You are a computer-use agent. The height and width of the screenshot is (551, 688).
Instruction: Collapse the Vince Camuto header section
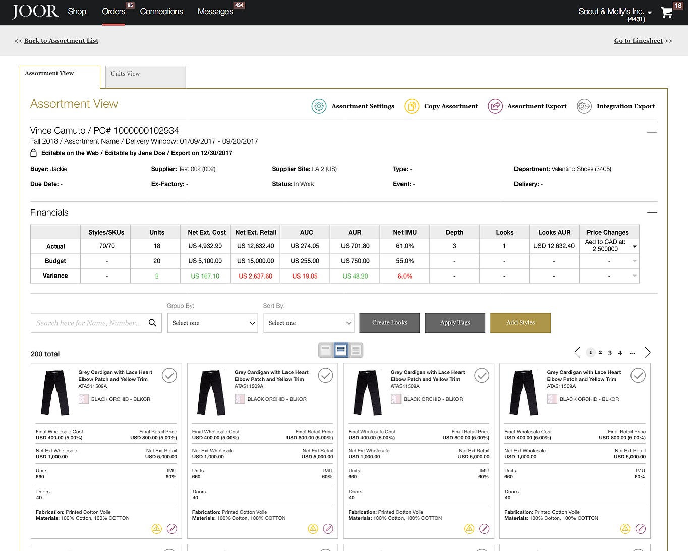click(x=652, y=132)
